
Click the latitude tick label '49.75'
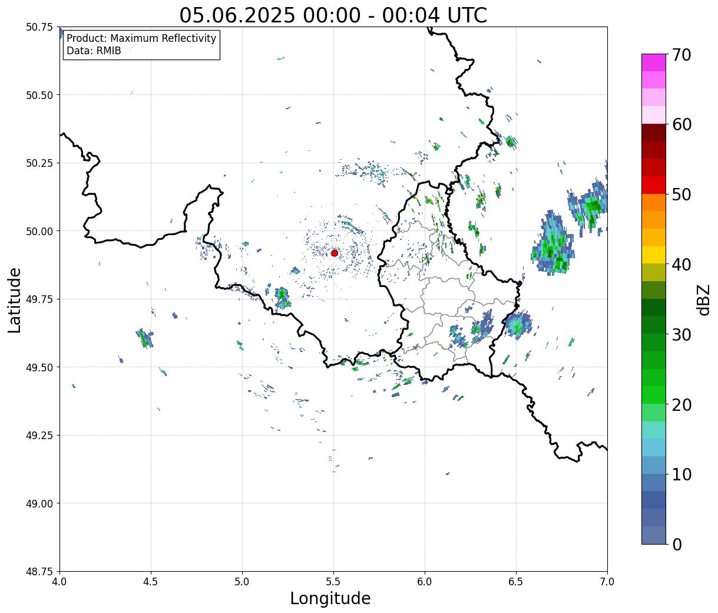pyautogui.click(x=39, y=299)
